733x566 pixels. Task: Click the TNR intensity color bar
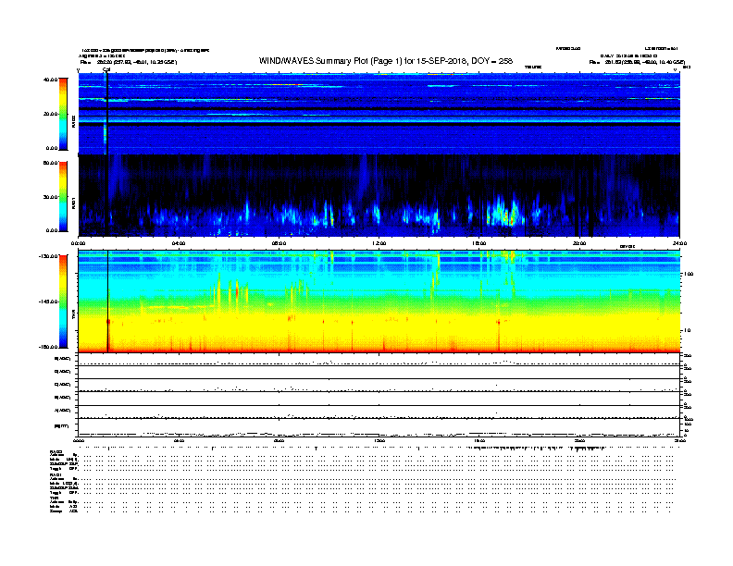(63, 301)
